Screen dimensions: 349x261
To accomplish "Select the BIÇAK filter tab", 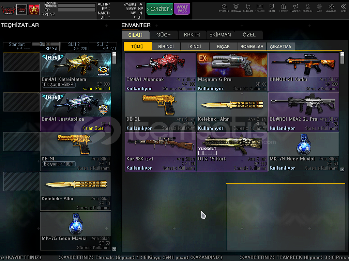I will pos(223,46).
